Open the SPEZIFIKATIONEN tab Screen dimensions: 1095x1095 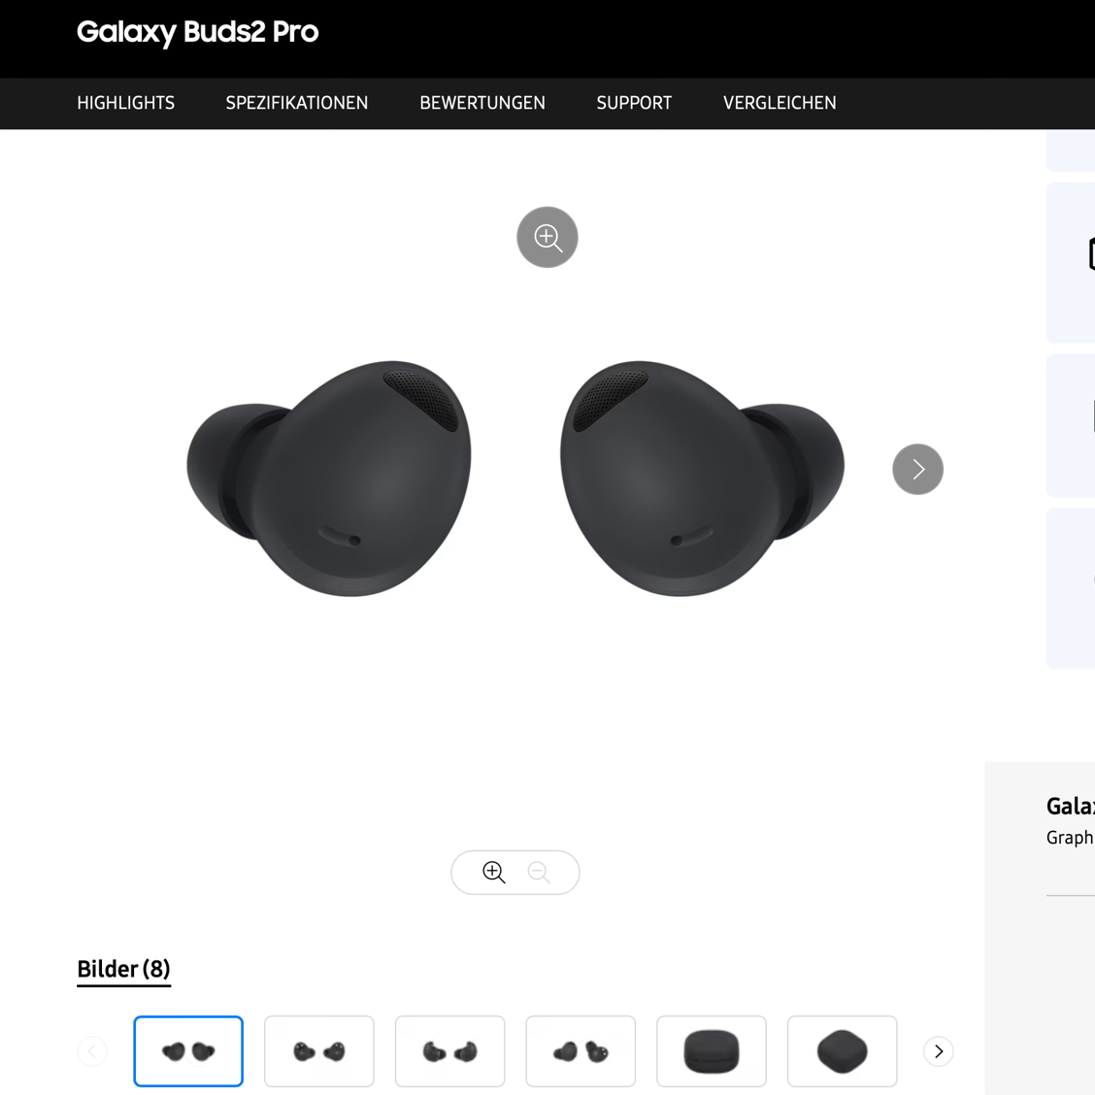coord(297,103)
